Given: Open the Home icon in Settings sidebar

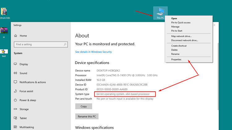Looking at the screenshot, I should pyautogui.click(x=15, y=36).
